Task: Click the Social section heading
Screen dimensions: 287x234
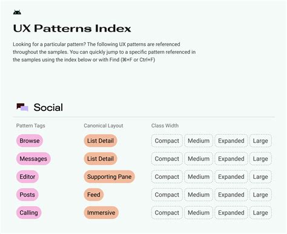Action: pos(48,107)
